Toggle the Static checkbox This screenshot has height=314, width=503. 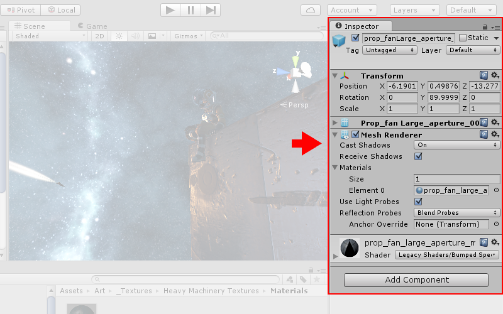[x=463, y=38]
